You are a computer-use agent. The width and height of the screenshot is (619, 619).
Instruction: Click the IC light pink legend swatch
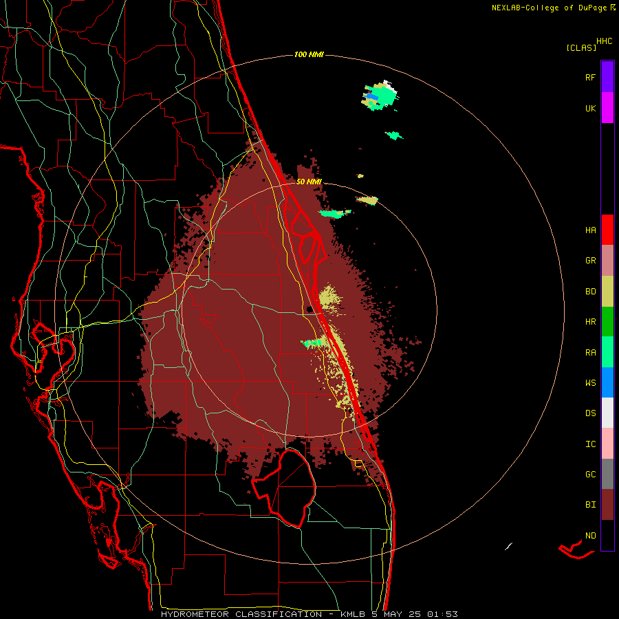[x=607, y=444]
